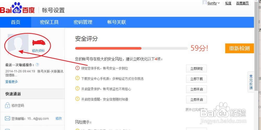Click warning icon for 开启短信提醒
Image resolution: width=261 pixels, height=130 pixels.
[x=77, y=99]
